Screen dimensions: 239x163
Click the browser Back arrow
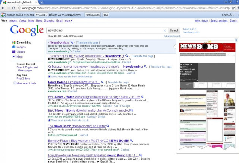point(3,8)
